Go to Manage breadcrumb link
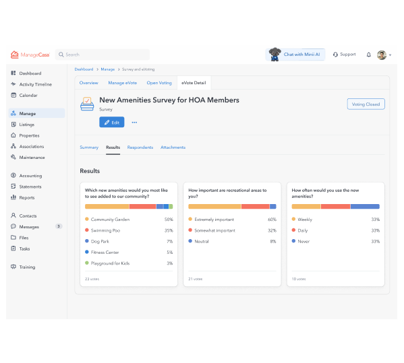Viewport: 404px width, 363px height. click(x=108, y=69)
